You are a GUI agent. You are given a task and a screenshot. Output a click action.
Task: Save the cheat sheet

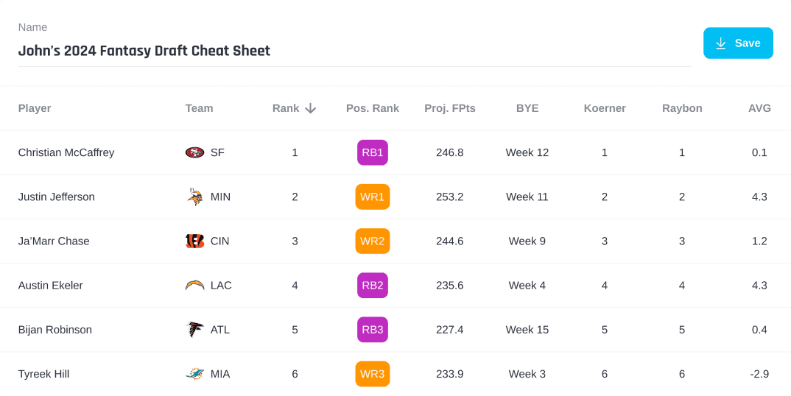(x=738, y=43)
